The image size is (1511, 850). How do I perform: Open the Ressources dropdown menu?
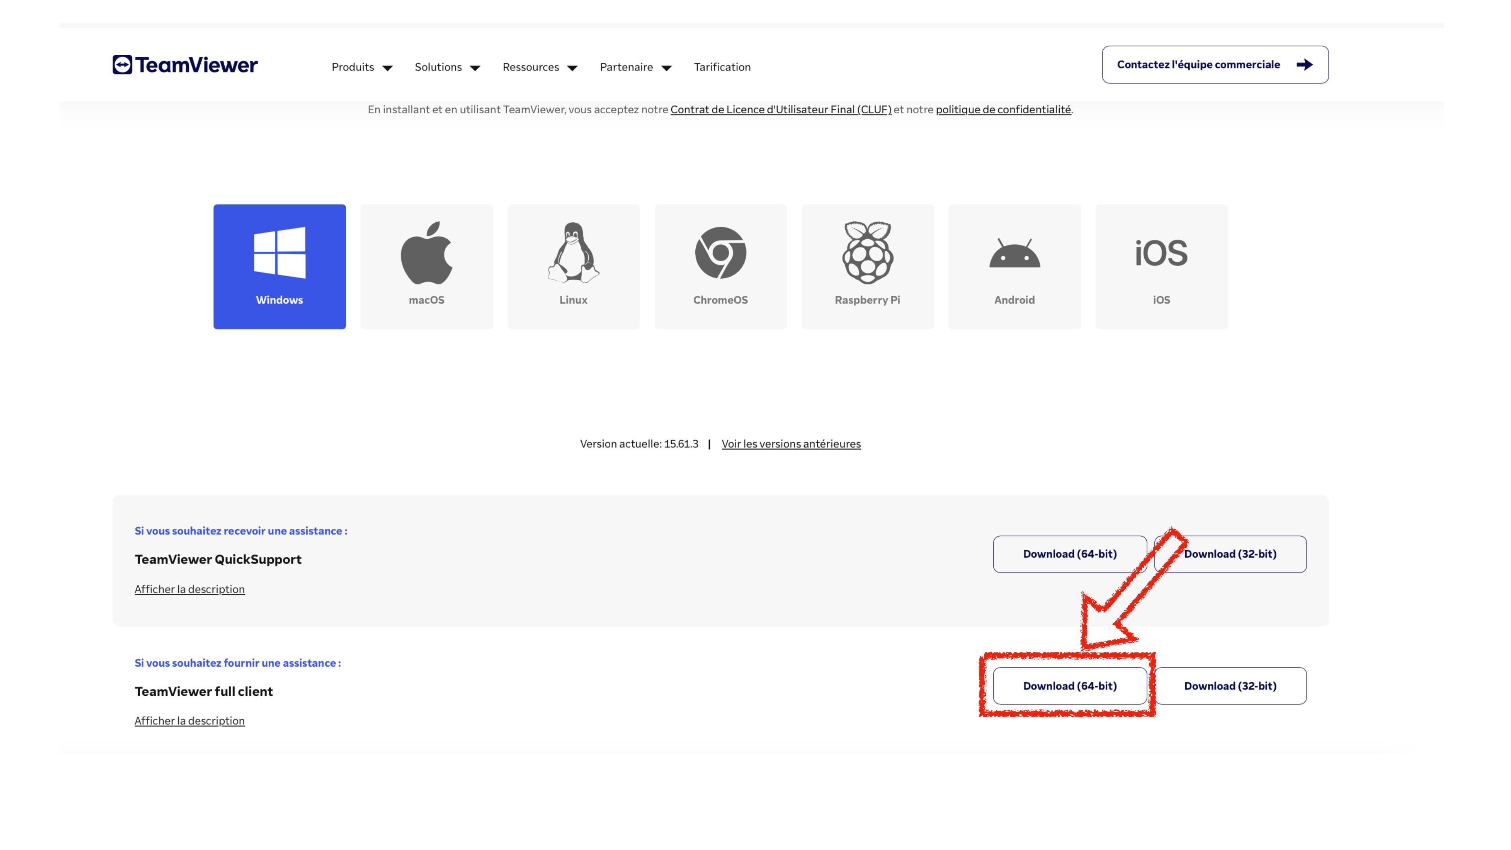click(539, 67)
